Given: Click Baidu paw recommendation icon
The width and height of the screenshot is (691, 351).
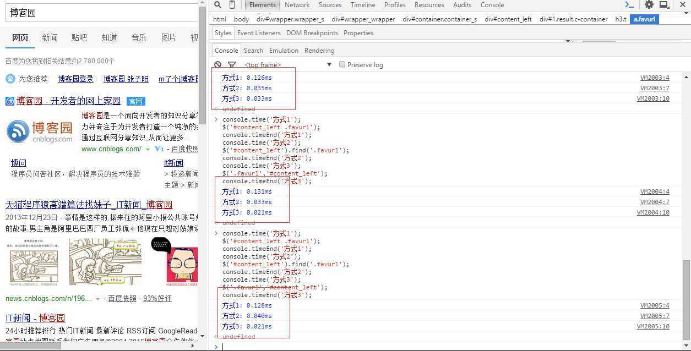Looking at the screenshot, I should 10,79.
